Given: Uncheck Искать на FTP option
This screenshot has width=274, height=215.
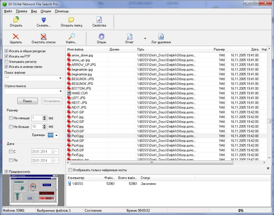Looking at the screenshot, I should pyautogui.click(x=6, y=56).
